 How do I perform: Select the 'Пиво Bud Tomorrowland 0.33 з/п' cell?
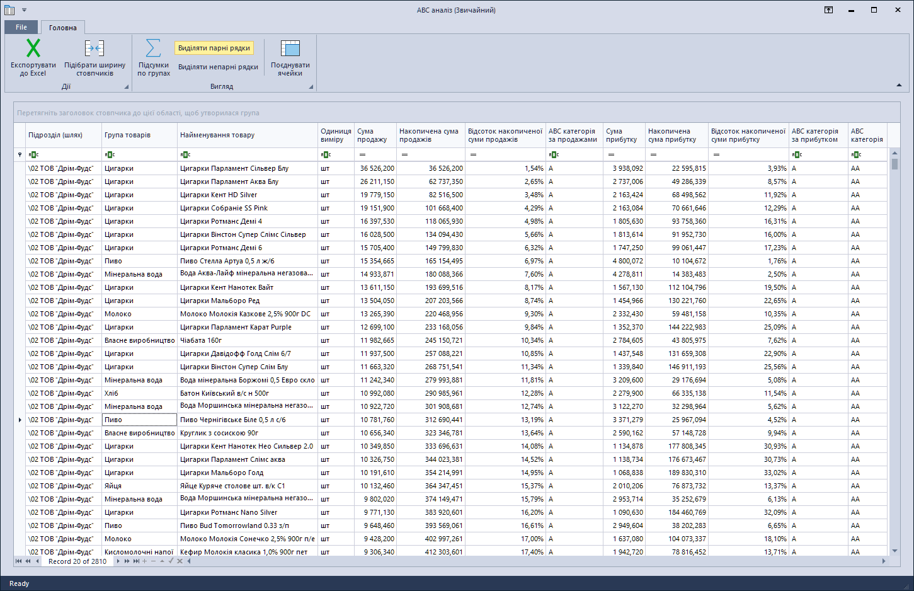click(x=248, y=525)
